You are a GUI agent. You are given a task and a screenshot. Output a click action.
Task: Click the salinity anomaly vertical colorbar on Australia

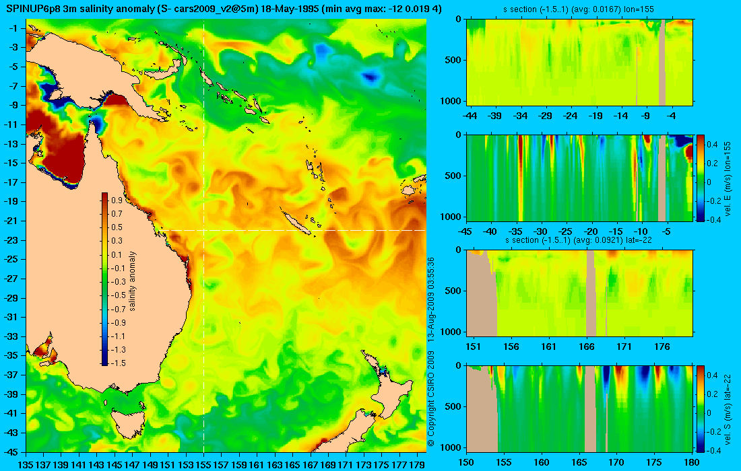point(104,279)
